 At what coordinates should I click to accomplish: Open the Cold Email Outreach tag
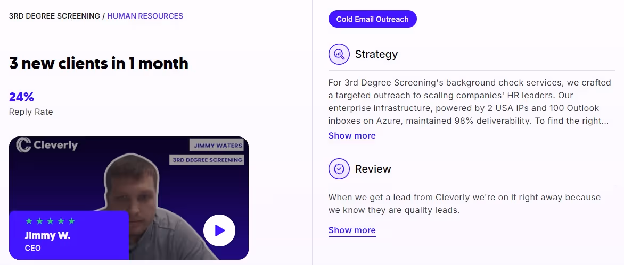click(373, 19)
